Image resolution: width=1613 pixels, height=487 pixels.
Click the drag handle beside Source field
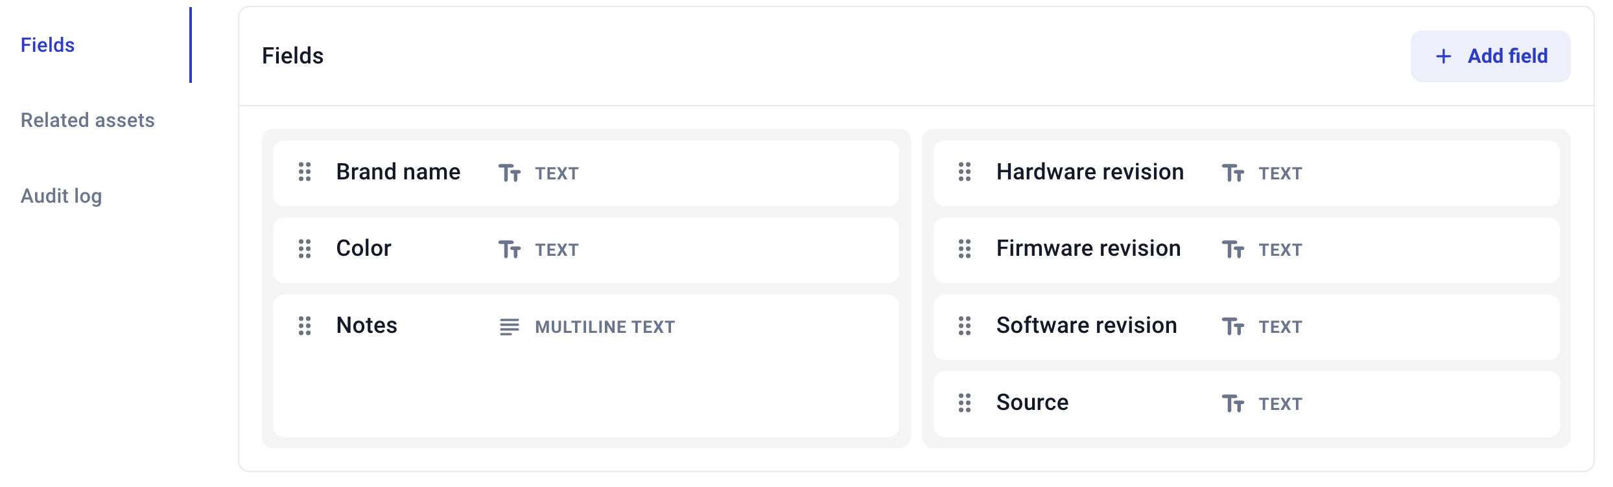[x=965, y=403]
